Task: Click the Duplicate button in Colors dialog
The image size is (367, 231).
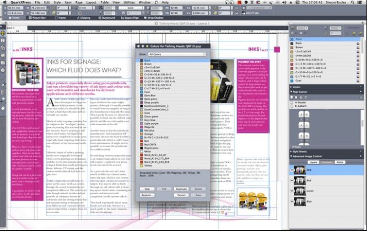Action: [181, 189]
